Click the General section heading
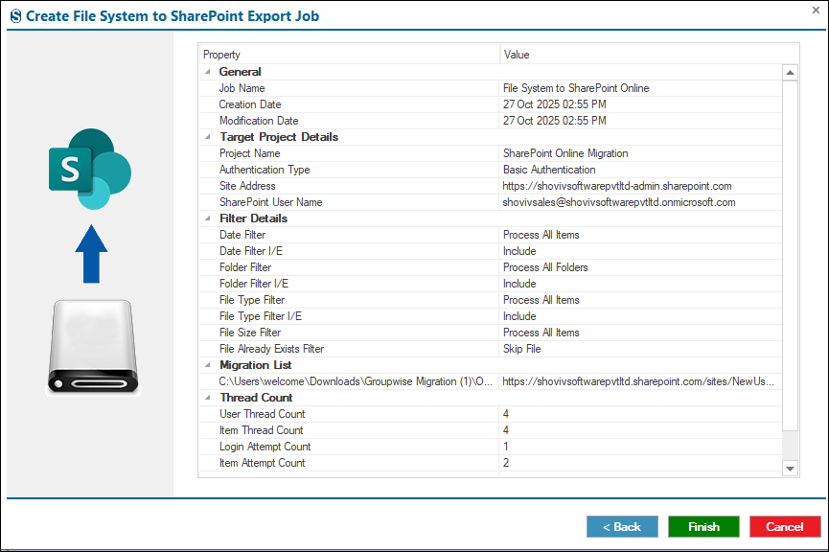 [240, 72]
